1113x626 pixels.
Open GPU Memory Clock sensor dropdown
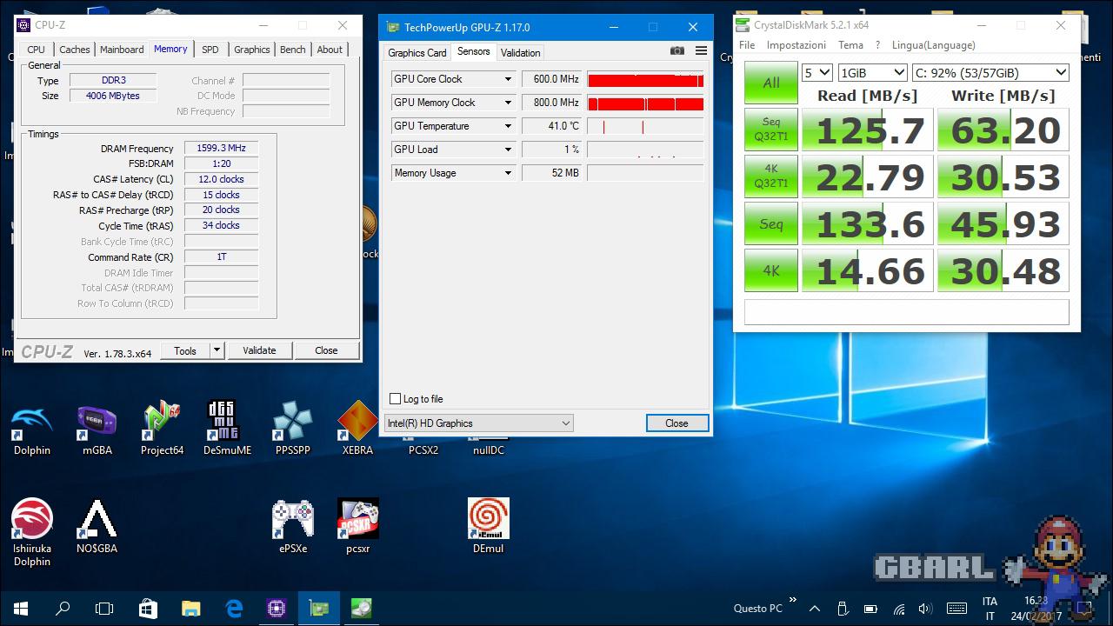[x=508, y=103]
